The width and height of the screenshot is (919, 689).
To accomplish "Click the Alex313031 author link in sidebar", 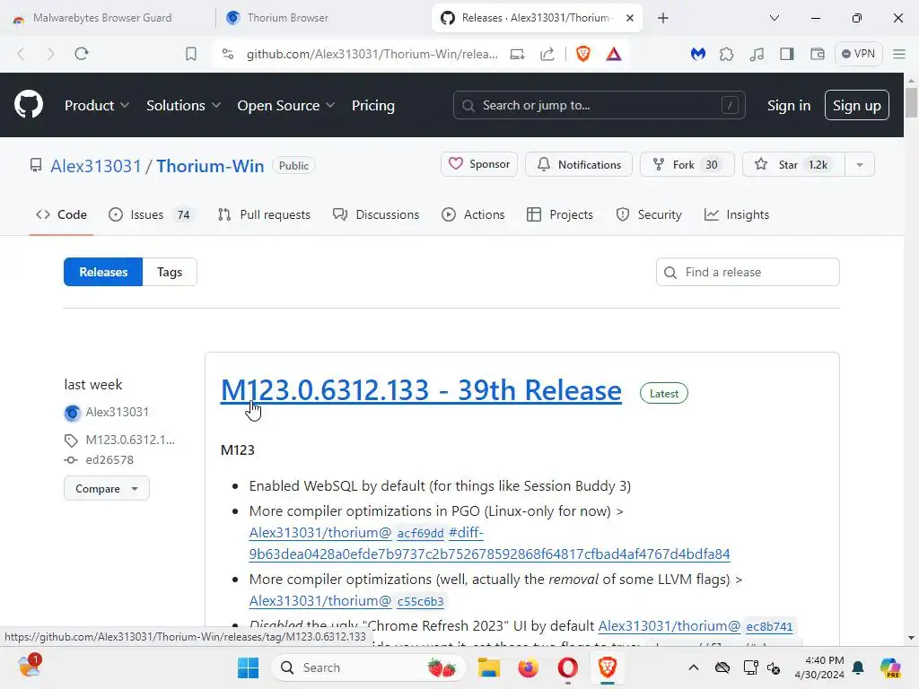I will pyautogui.click(x=118, y=412).
